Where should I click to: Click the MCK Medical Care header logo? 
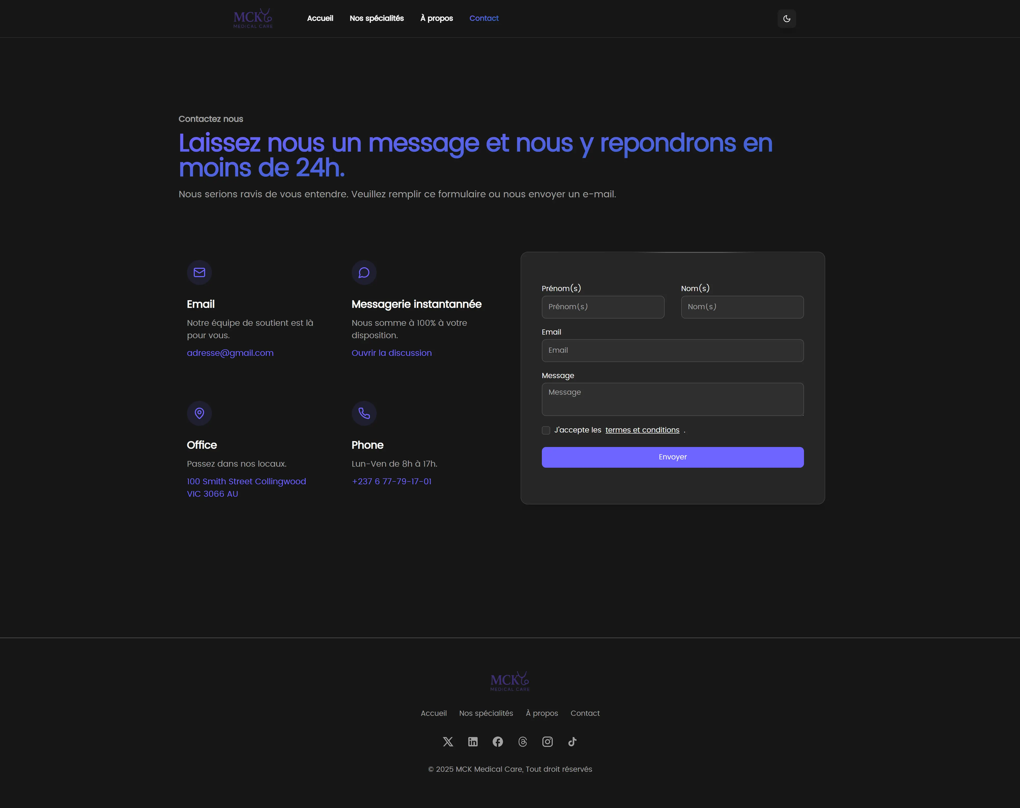253,18
